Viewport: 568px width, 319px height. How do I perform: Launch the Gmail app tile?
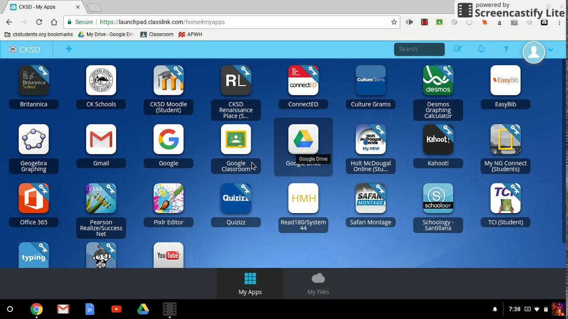[x=101, y=139]
